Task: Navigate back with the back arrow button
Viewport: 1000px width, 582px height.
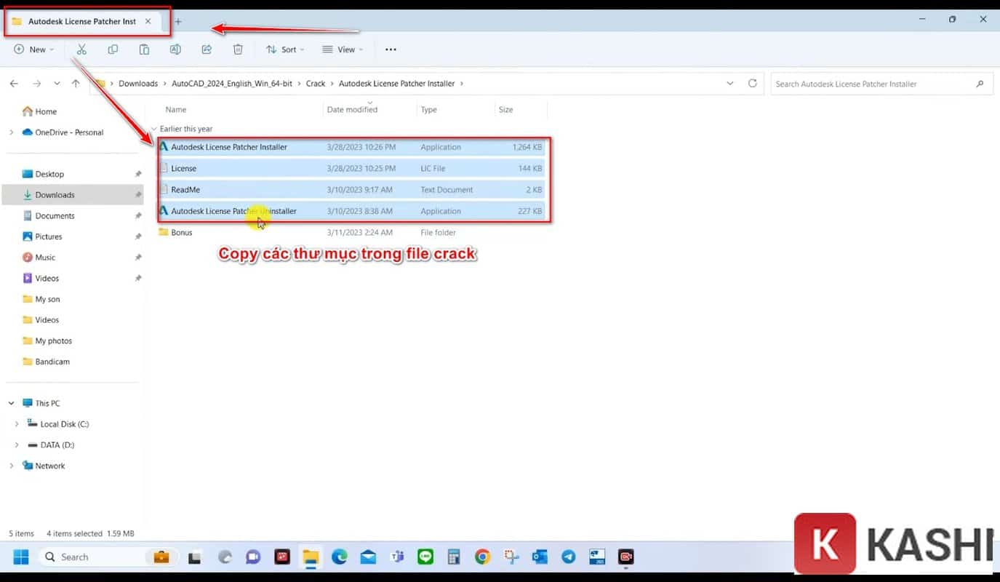Action: pyautogui.click(x=13, y=83)
